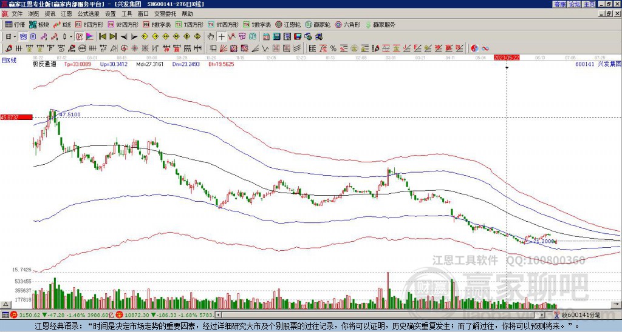Open the T数字表 tool
The image size is (622, 332).
pyautogui.click(x=257, y=24)
